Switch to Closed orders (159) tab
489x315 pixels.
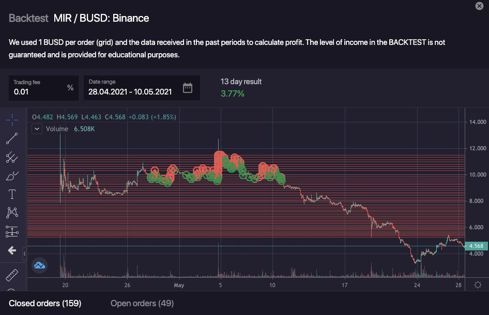click(x=45, y=303)
